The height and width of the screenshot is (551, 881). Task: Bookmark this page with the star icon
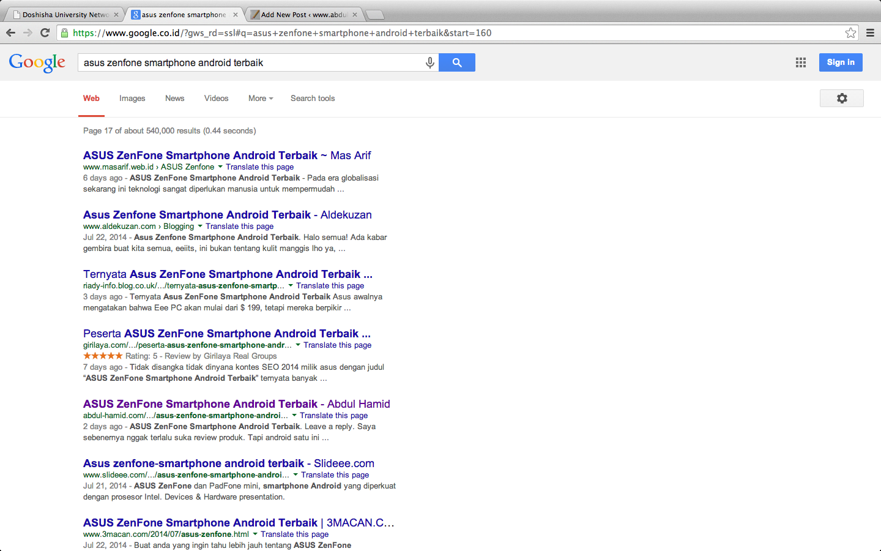pyautogui.click(x=850, y=33)
